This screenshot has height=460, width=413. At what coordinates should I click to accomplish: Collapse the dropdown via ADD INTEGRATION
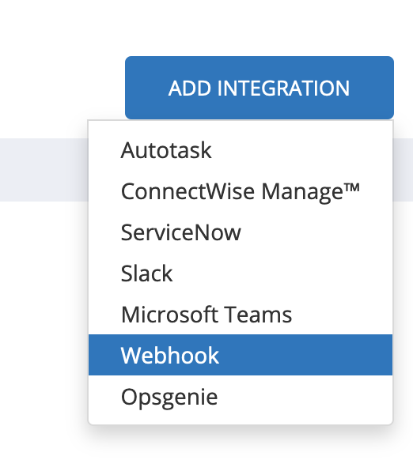260,88
